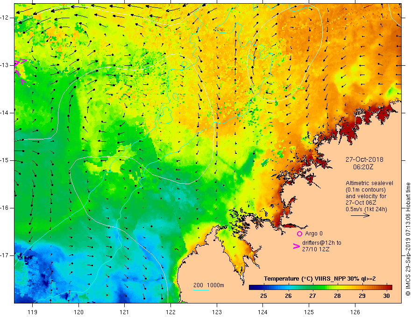
Task: Click the '200 1000m' depth label
Action: (209, 285)
